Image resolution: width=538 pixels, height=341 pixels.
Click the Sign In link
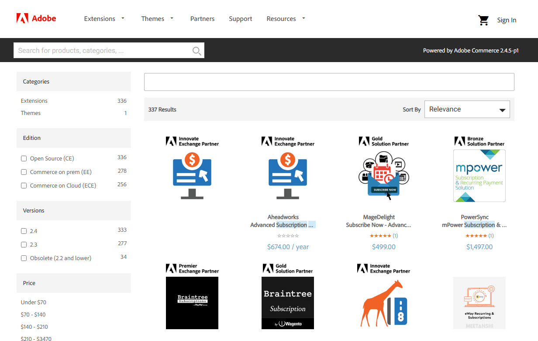point(507,20)
